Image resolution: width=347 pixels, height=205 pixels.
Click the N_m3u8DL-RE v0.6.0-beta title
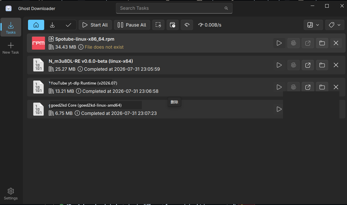click(x=91, y=61)
